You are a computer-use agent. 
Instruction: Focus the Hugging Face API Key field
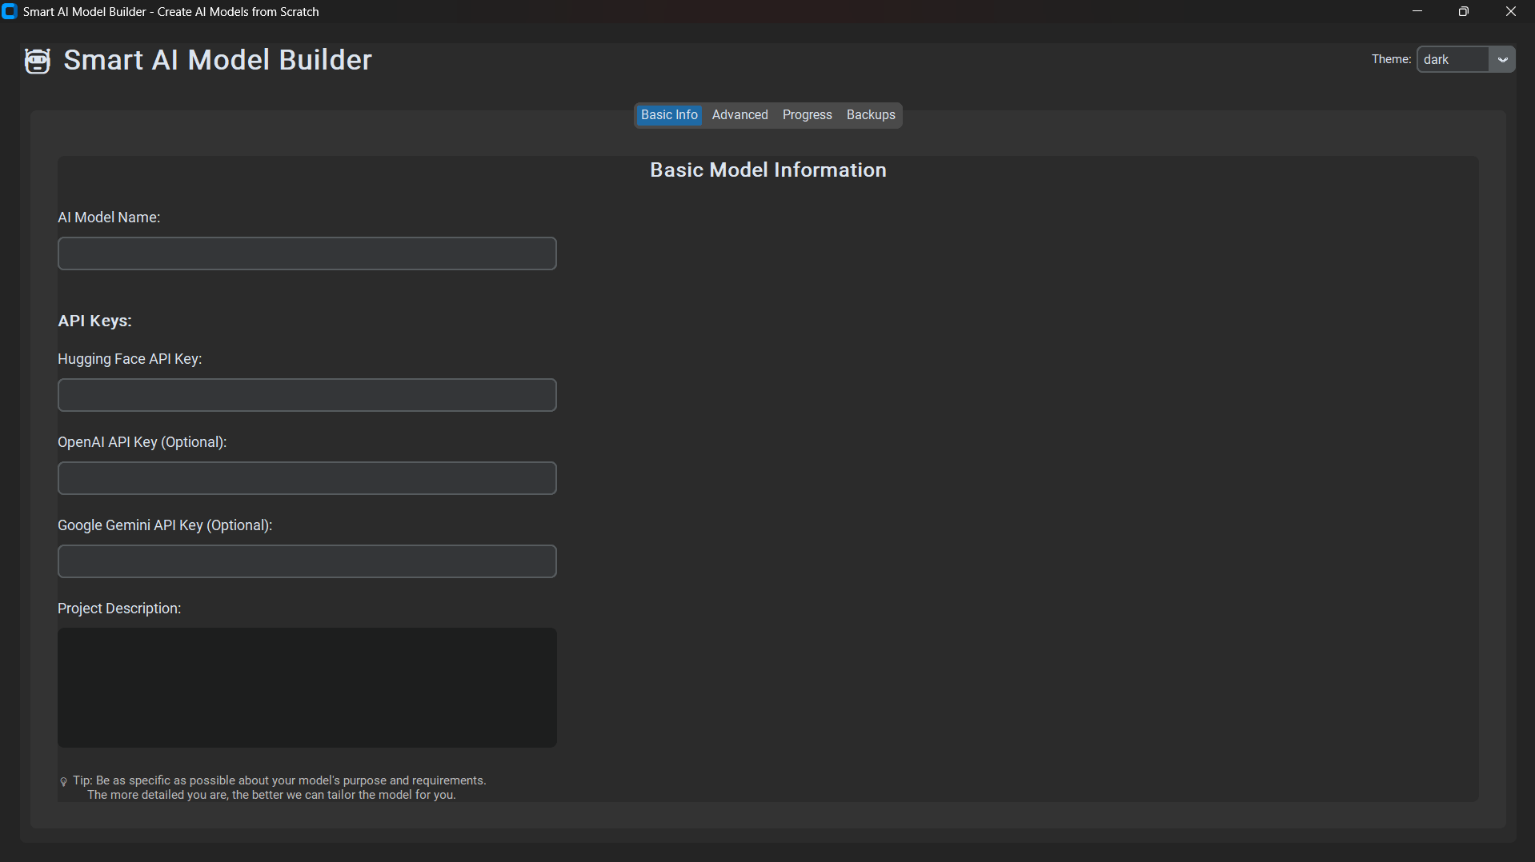point(307,394)
